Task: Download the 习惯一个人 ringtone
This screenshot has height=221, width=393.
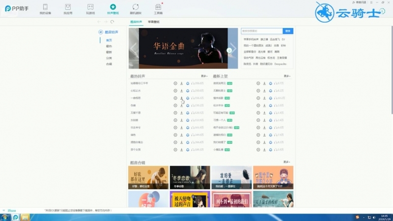Action: (264, 120)
